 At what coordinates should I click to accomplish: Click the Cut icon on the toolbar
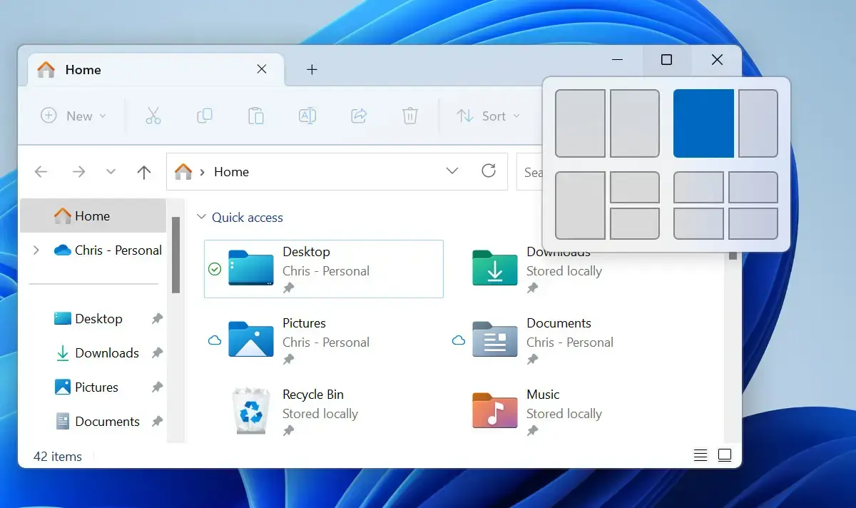[x=152, y=116]
